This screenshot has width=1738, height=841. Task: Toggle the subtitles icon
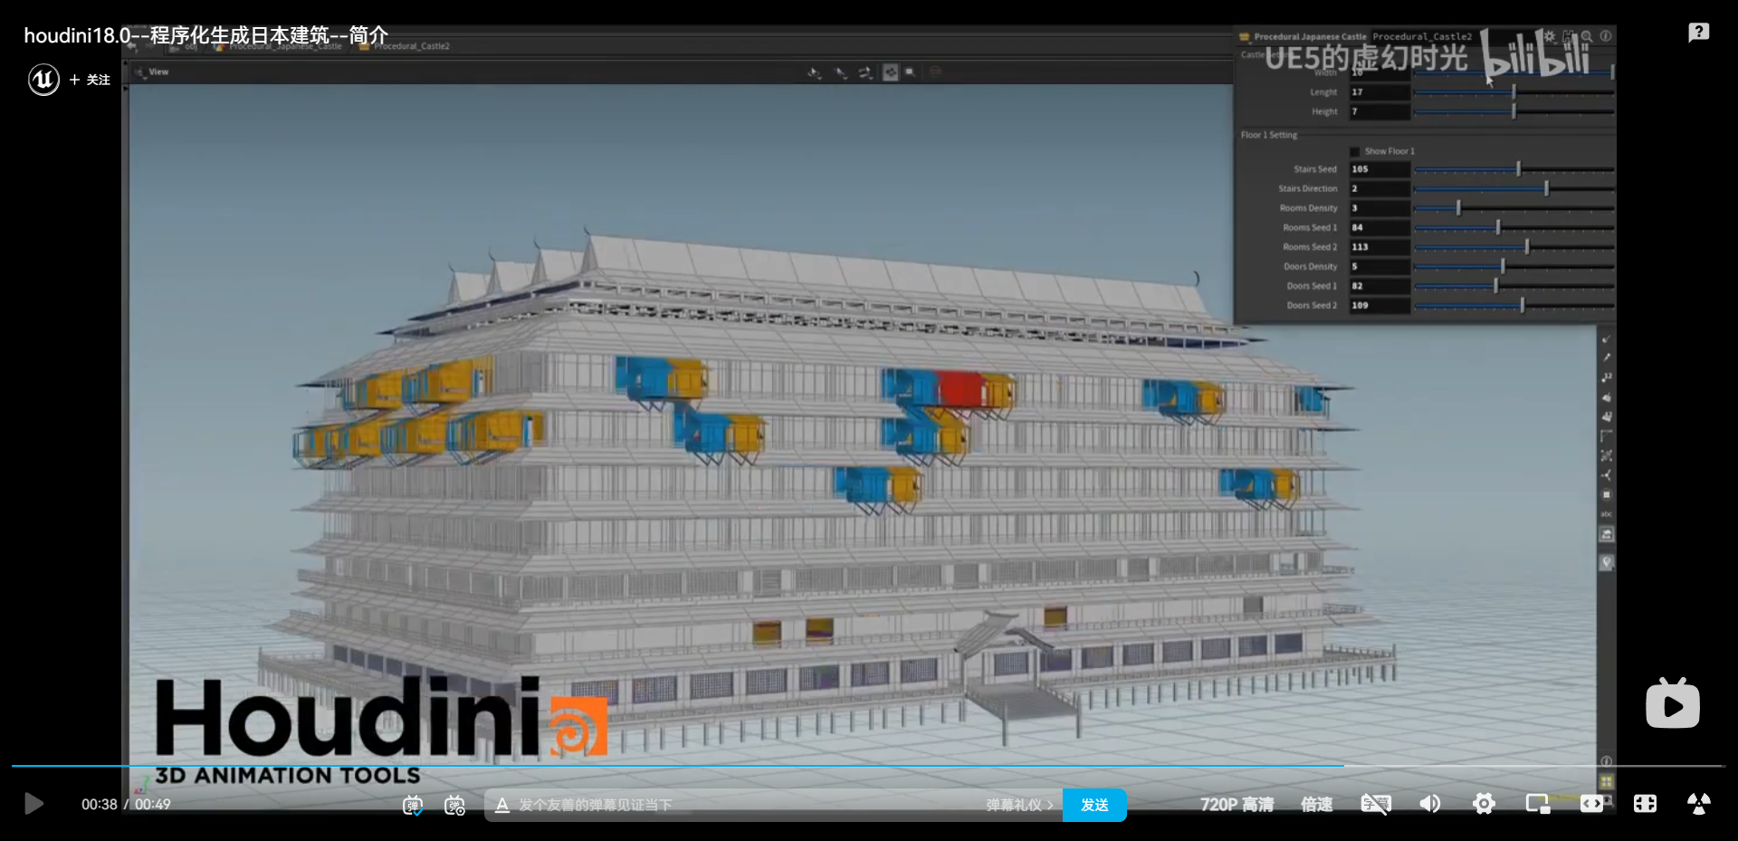click(x=1376, y=804)
